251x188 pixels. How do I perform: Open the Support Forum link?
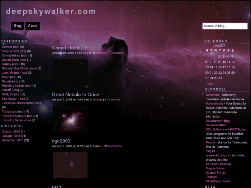point(216,172)
